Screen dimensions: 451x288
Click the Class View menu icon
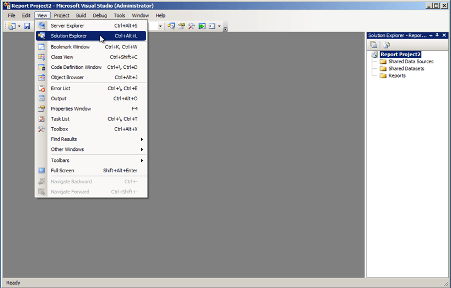pos(41,57)
